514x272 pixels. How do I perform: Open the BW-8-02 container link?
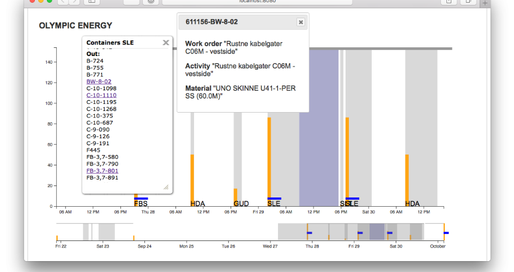99,82
